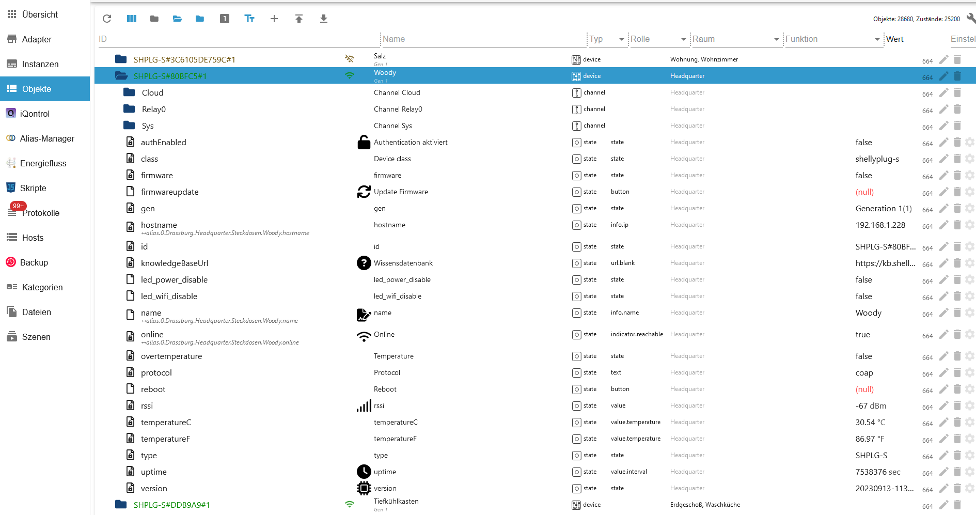The image size is (976, 515).
Task: Click the pencil edit icon for rssi
Action: coord(943,406)
